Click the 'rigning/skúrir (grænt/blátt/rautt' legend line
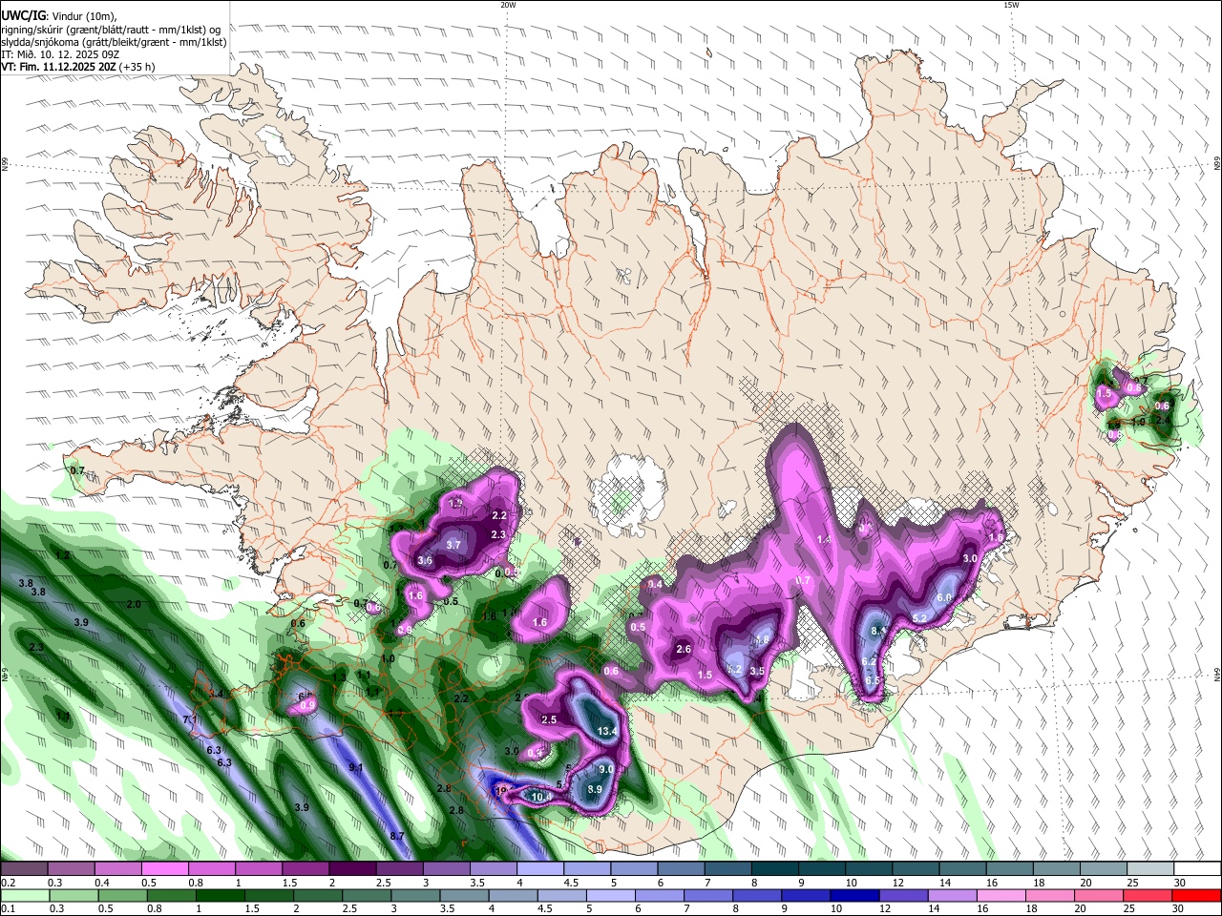 coord(111,29)
